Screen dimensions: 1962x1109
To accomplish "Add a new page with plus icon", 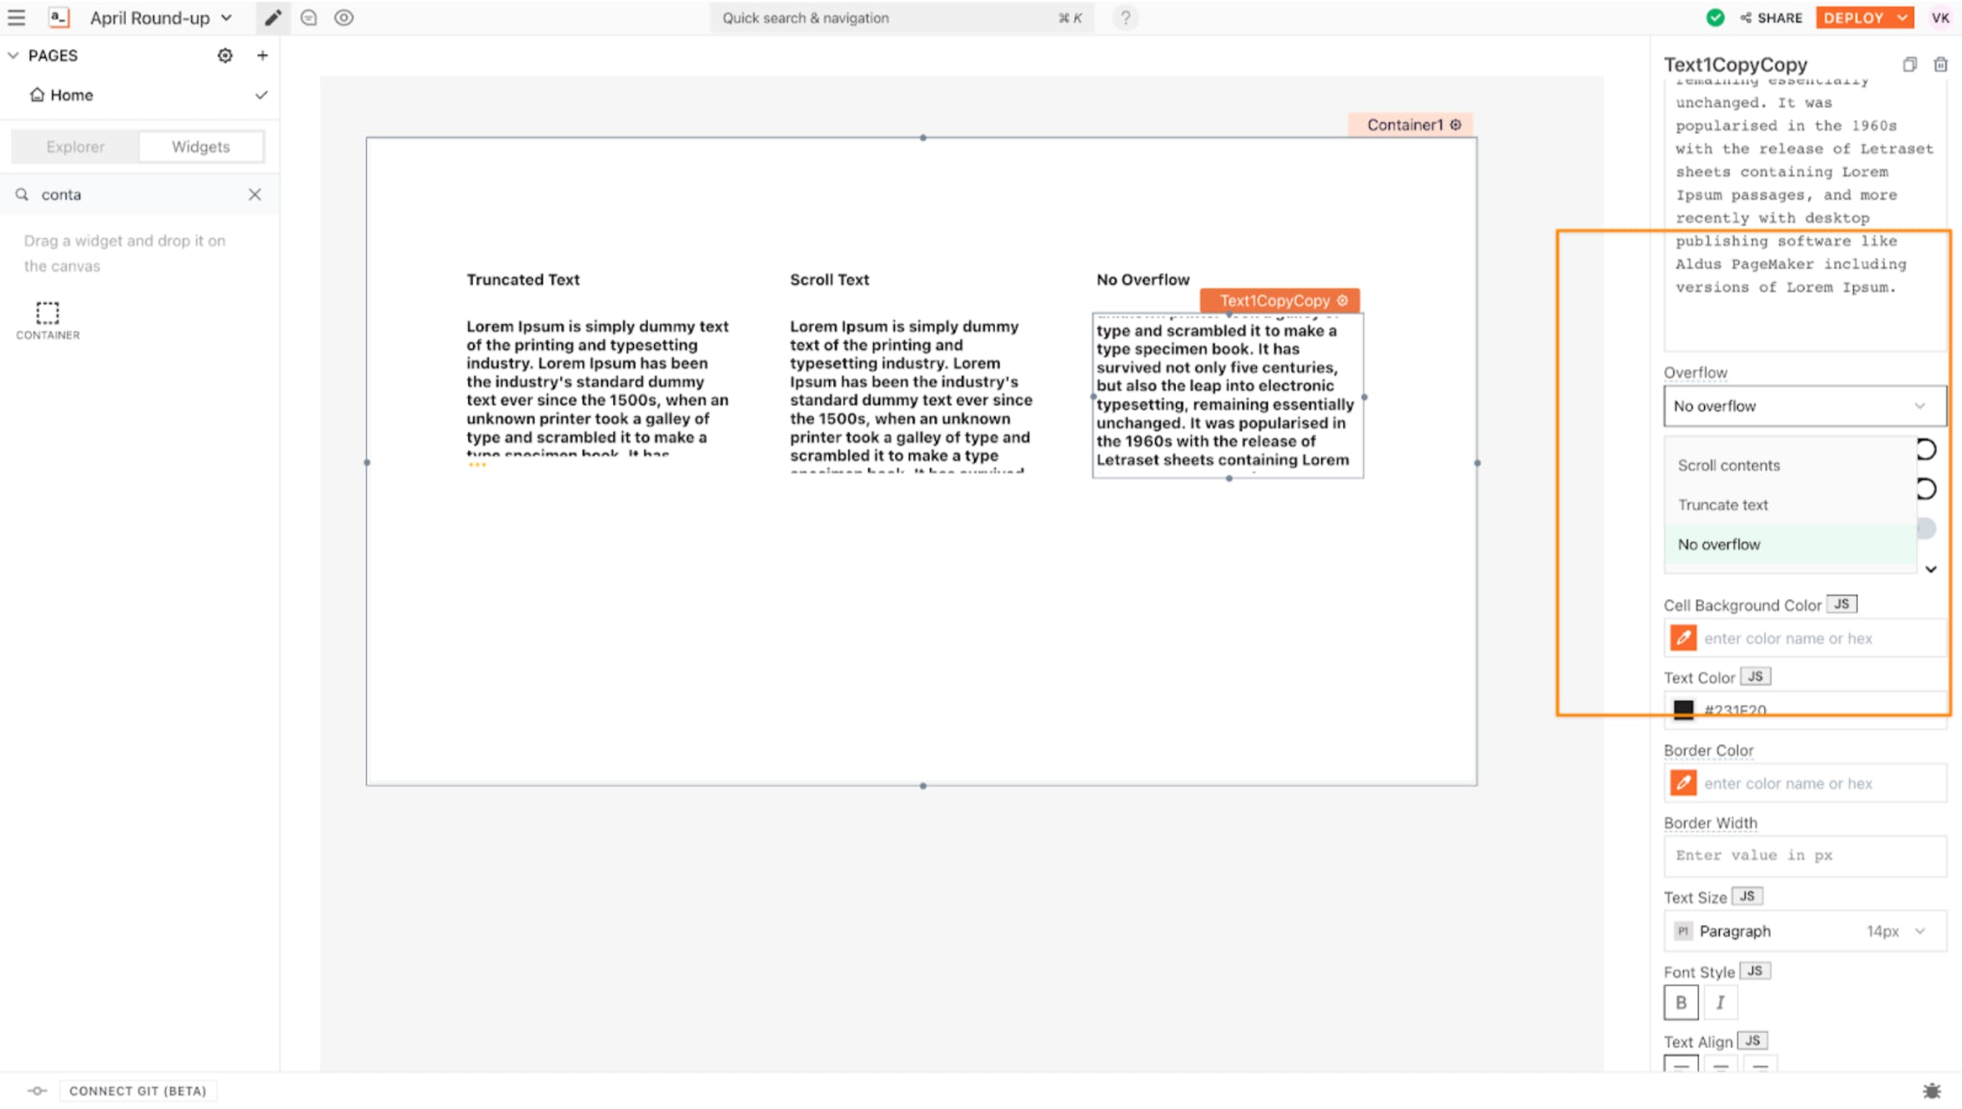I will point(262,56).
